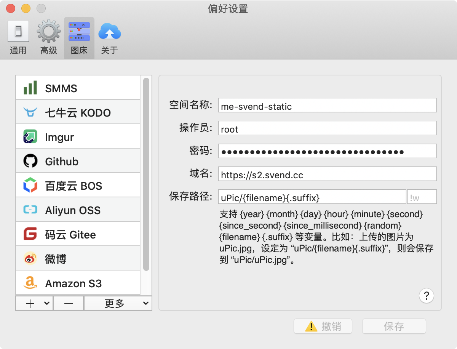Open the plus add-host dropdown
This screenshot has height=349, width=457.
pyautogui.click(x=34, y=303)
